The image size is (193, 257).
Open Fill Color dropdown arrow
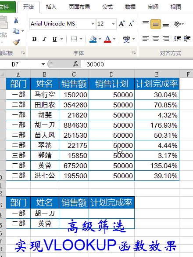100,39
